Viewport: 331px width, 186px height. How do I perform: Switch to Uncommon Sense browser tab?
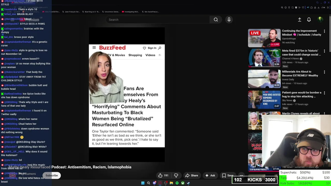pyautogui.click(x=111, y=12)
